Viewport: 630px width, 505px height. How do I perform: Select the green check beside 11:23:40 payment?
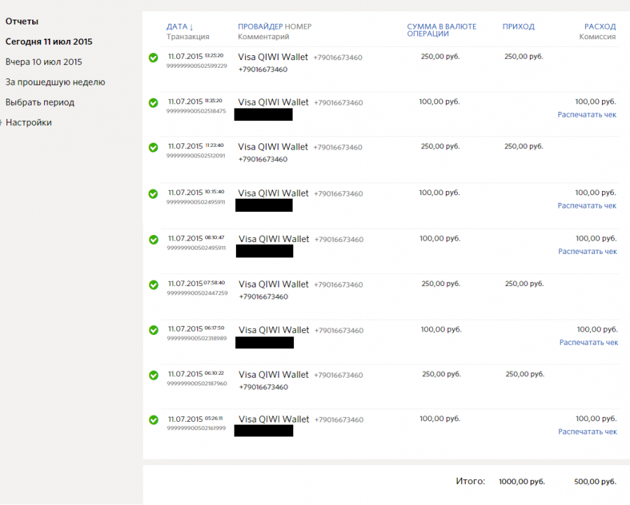coord(153,148)
